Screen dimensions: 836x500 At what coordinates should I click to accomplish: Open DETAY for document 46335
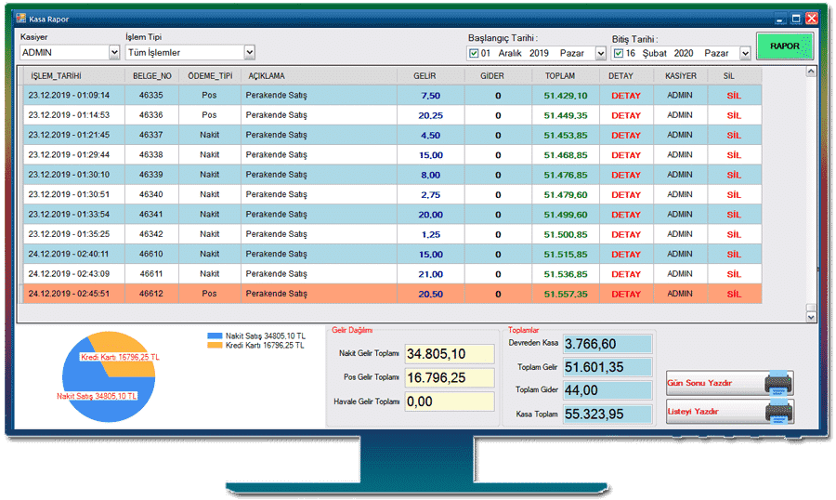(625, 96)
